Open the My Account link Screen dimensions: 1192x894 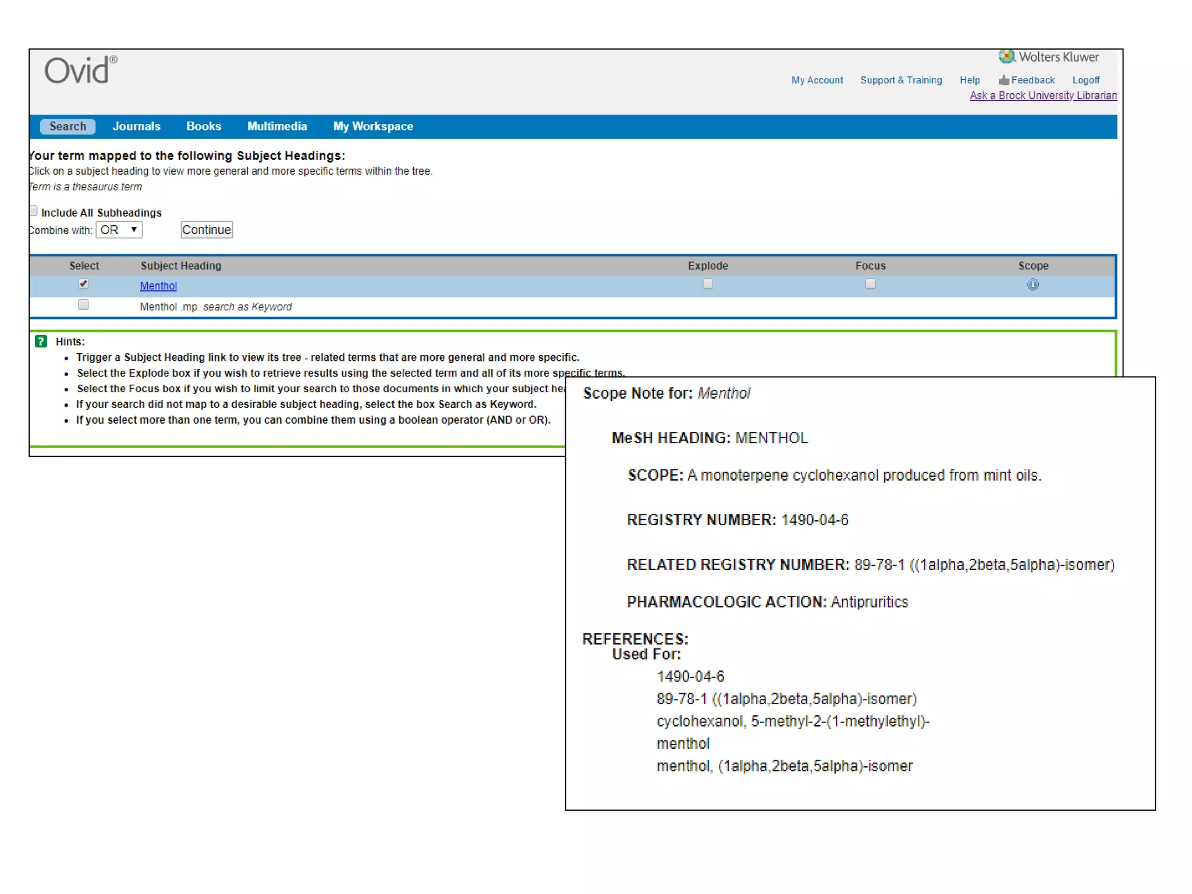pyautogui.click(x=817, y=80)
